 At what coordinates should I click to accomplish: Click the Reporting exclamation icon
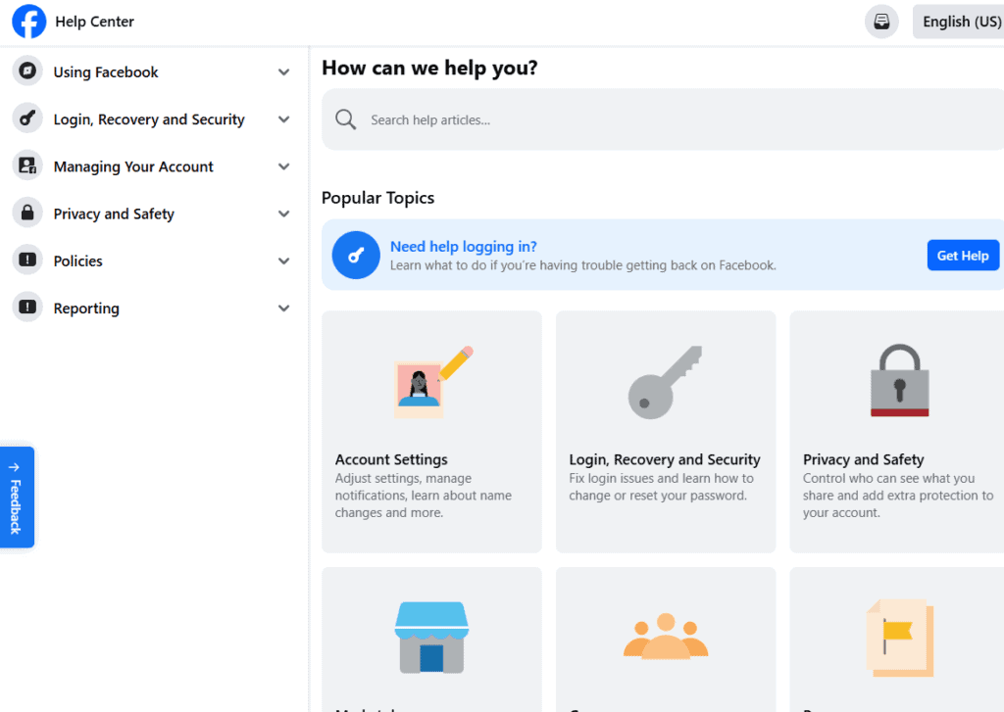27,308
